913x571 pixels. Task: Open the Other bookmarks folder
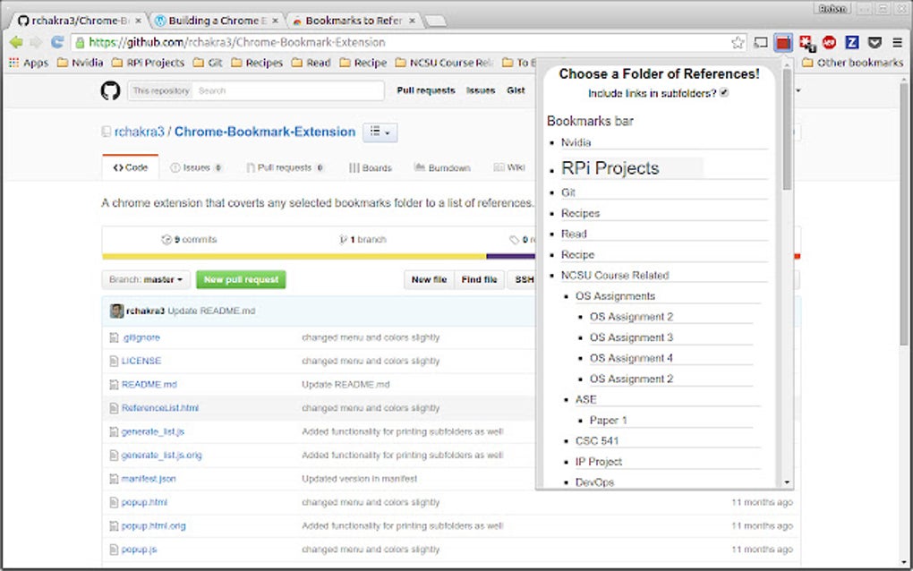pos(853,63)
